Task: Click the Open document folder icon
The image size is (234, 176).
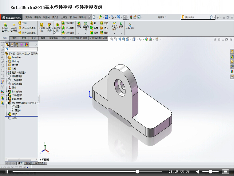Action: [x=100, y=17]
